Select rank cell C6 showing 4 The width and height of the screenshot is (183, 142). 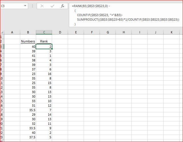pos(44,60)
